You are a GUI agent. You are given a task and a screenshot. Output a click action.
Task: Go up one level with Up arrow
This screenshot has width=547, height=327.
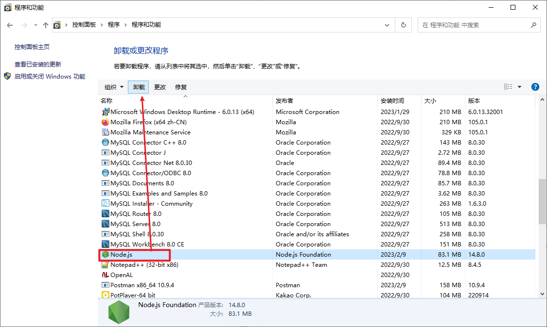pyautogui.click(x=46, y=25)
